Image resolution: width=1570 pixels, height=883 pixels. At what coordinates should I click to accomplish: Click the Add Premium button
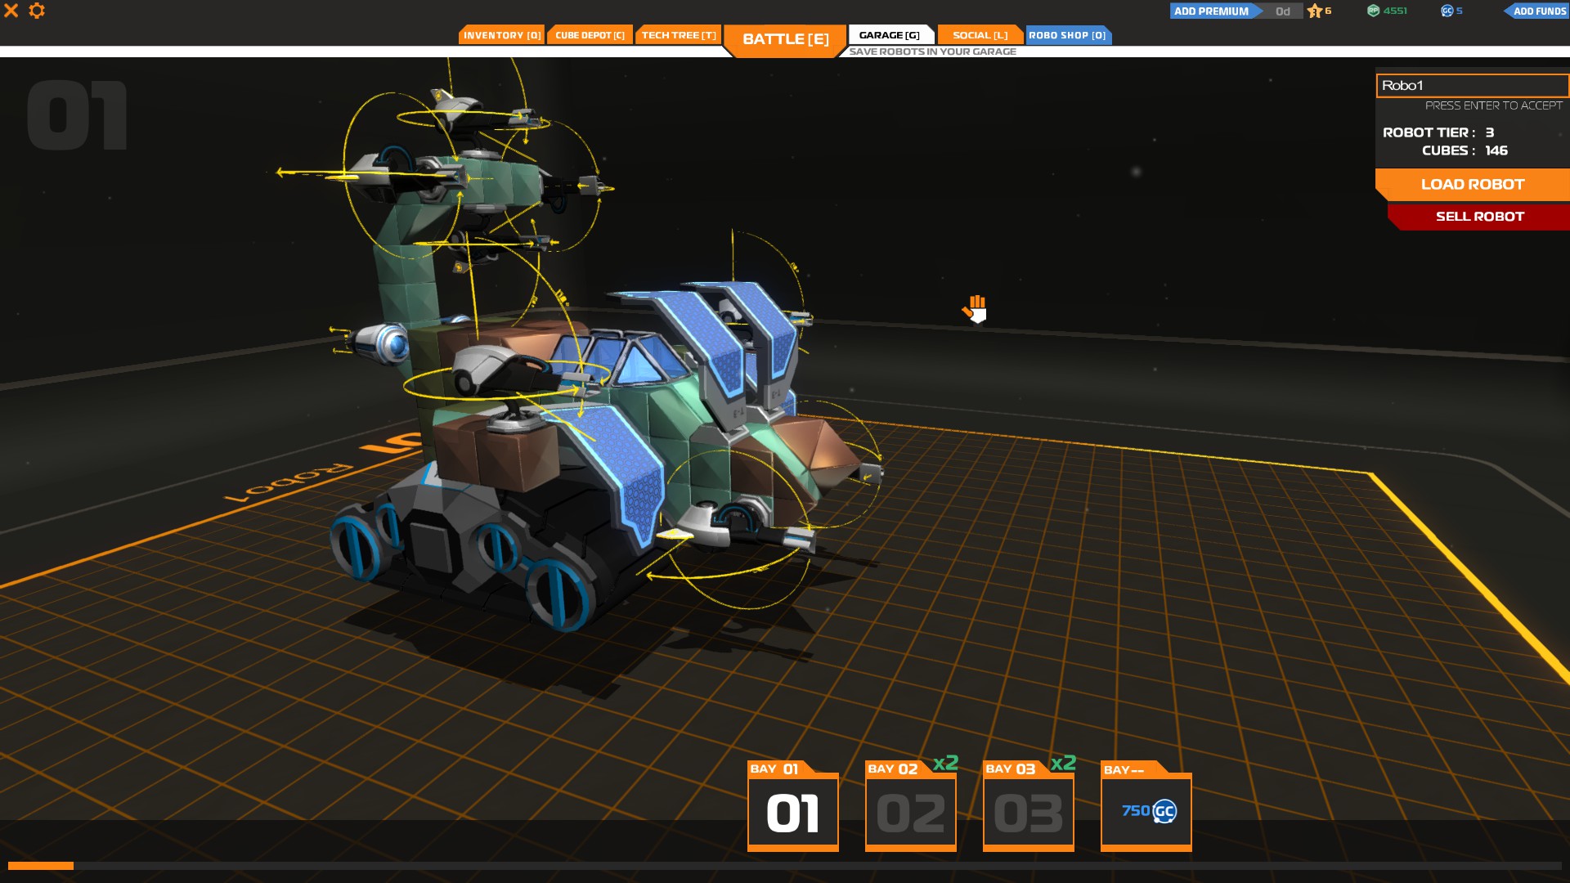(1213, 11)
